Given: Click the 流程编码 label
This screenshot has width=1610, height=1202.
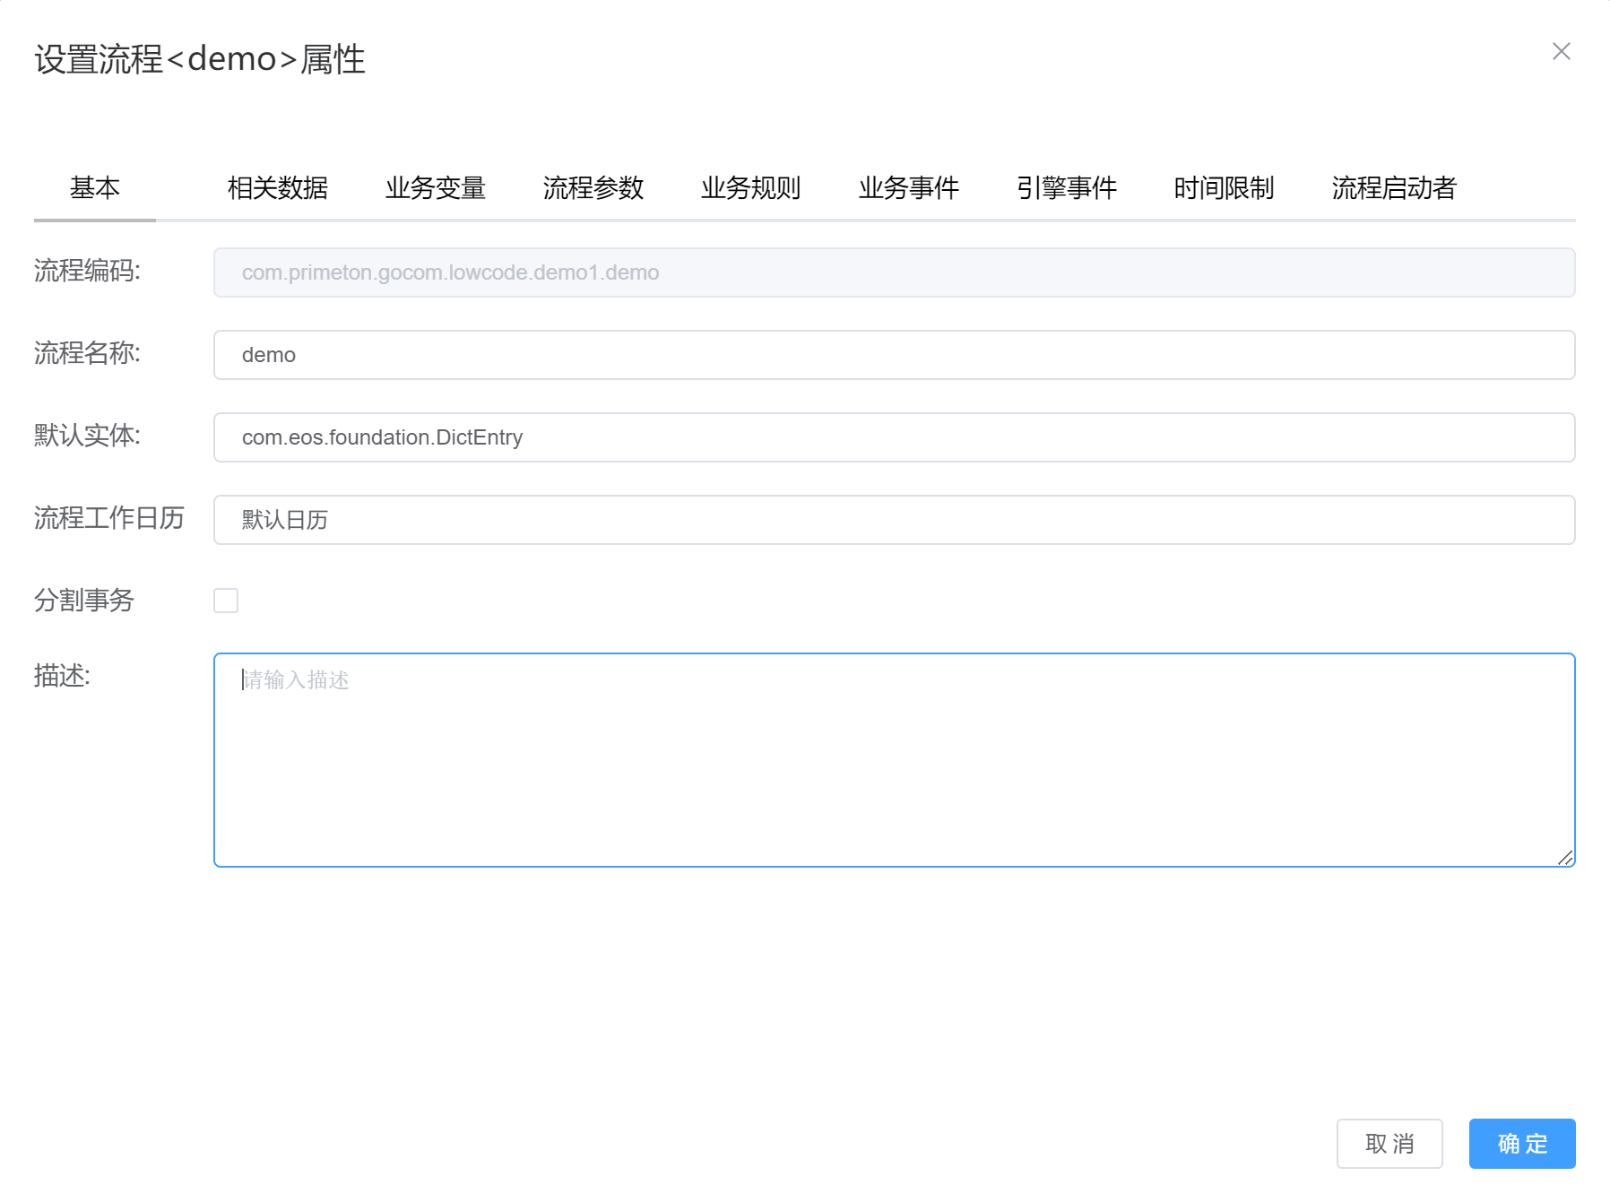Looking at the screenshot, I should coord(87,271).
